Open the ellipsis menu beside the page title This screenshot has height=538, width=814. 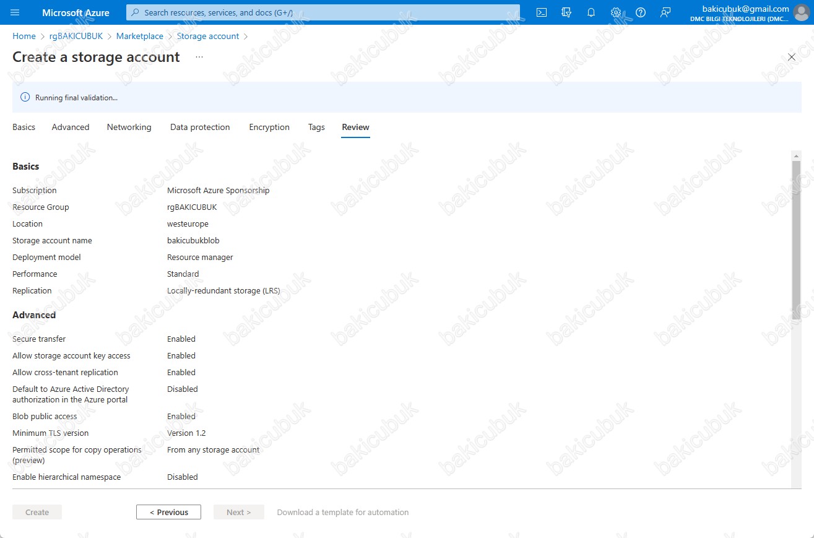point(199,57)
